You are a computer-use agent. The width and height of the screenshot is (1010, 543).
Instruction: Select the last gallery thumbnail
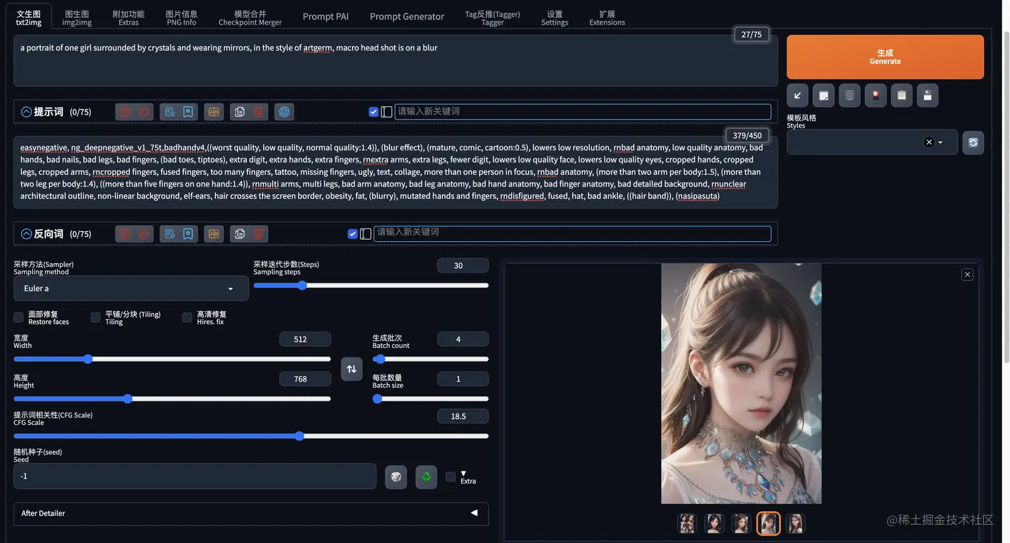point(795,524)
